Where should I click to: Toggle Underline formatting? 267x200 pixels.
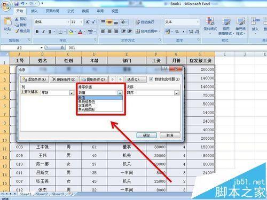click(50, 31)
